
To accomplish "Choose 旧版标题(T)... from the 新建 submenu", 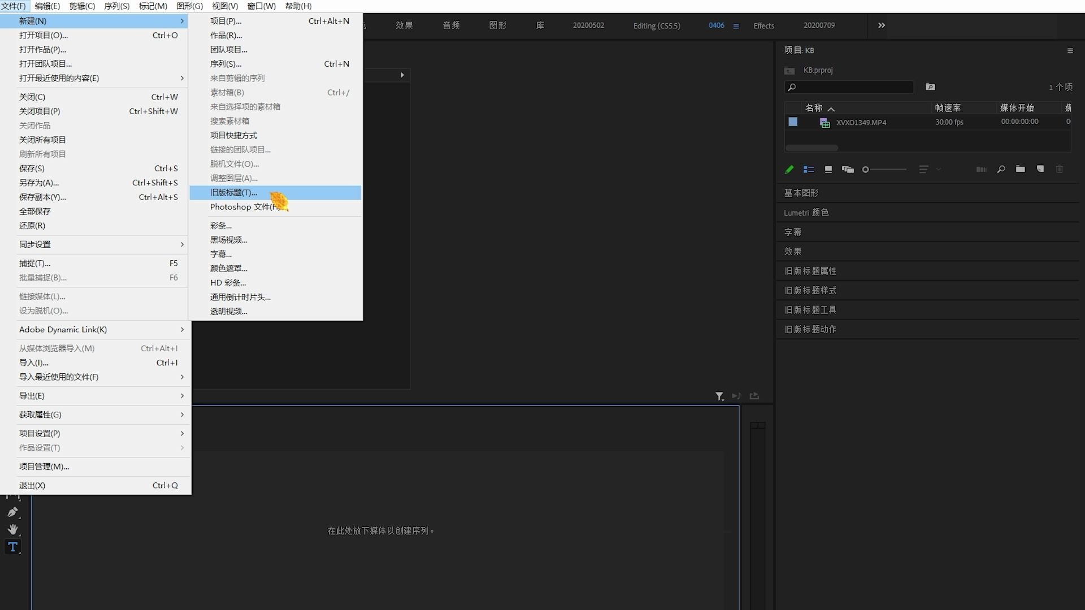I will click(x=233, y=193).
